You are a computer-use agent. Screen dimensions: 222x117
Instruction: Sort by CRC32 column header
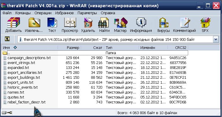point(178,47)
